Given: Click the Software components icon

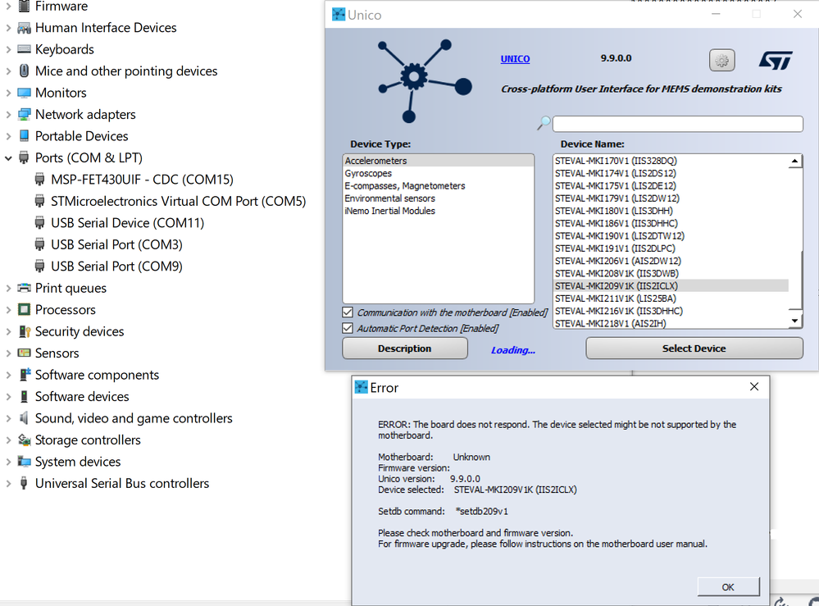Looking at the screenshot, I should (24, 375).
